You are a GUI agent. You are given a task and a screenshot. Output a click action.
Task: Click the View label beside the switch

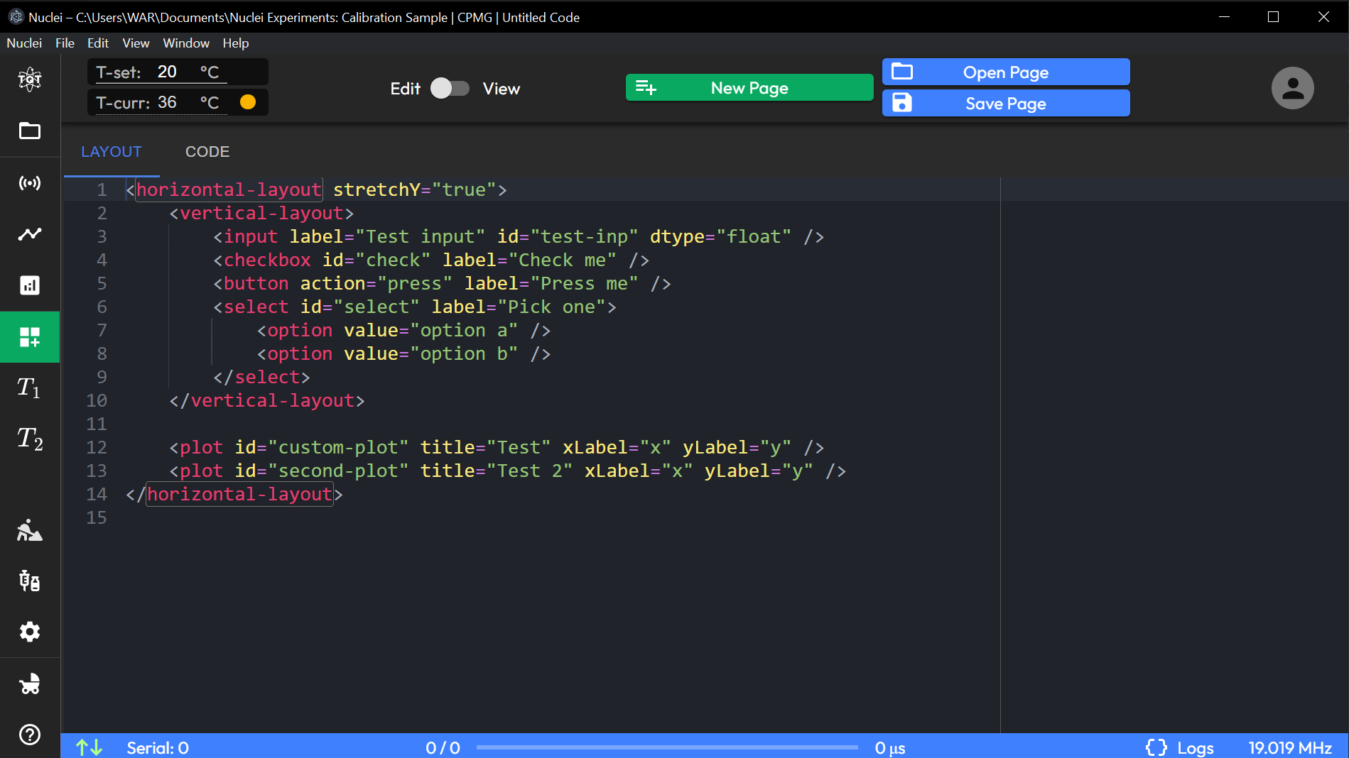pyautogui.click(x=502, y=89)
